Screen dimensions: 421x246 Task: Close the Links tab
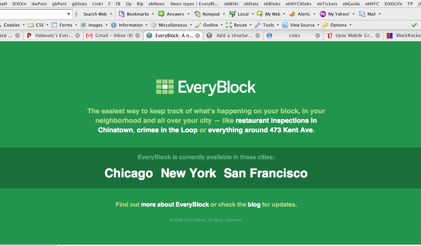[x=318, y=35]
